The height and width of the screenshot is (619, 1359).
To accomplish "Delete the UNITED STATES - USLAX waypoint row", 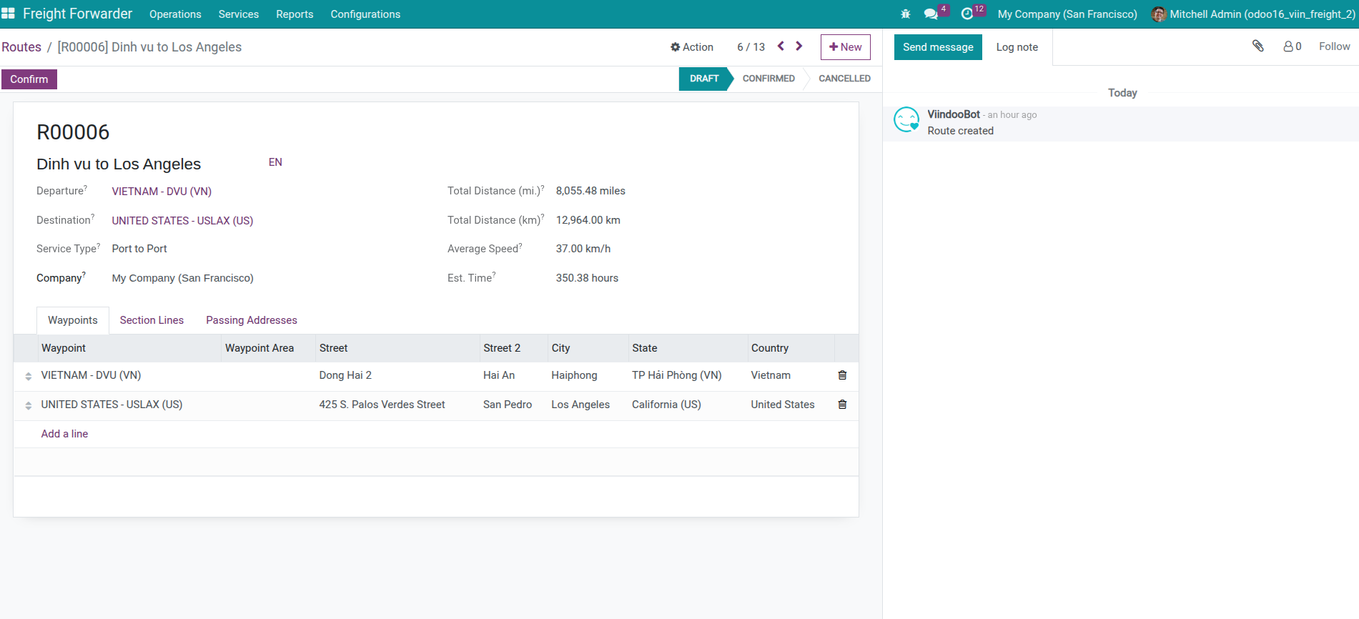I will pos(842,405).
